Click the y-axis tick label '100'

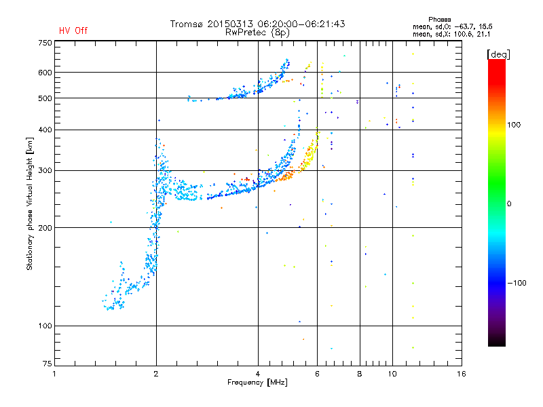point(45,326)
